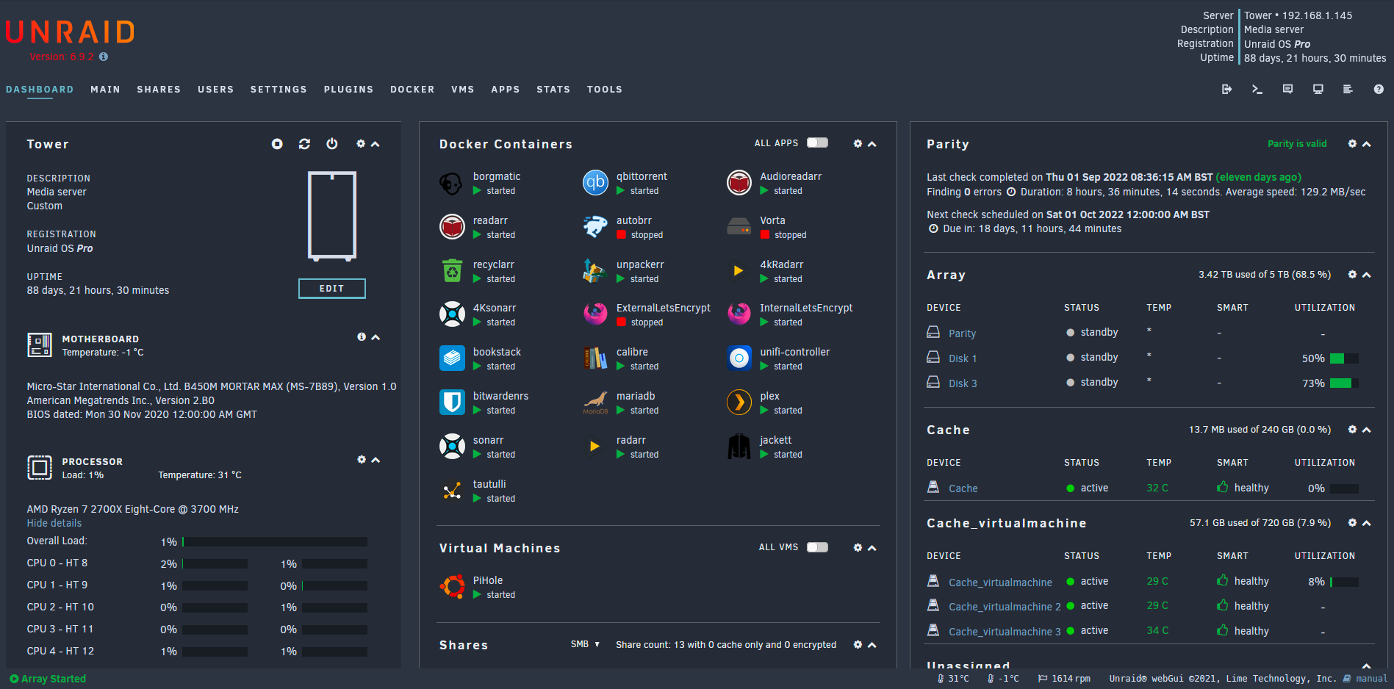Stop the array with Tower stop icon

(x=277, y=144)
